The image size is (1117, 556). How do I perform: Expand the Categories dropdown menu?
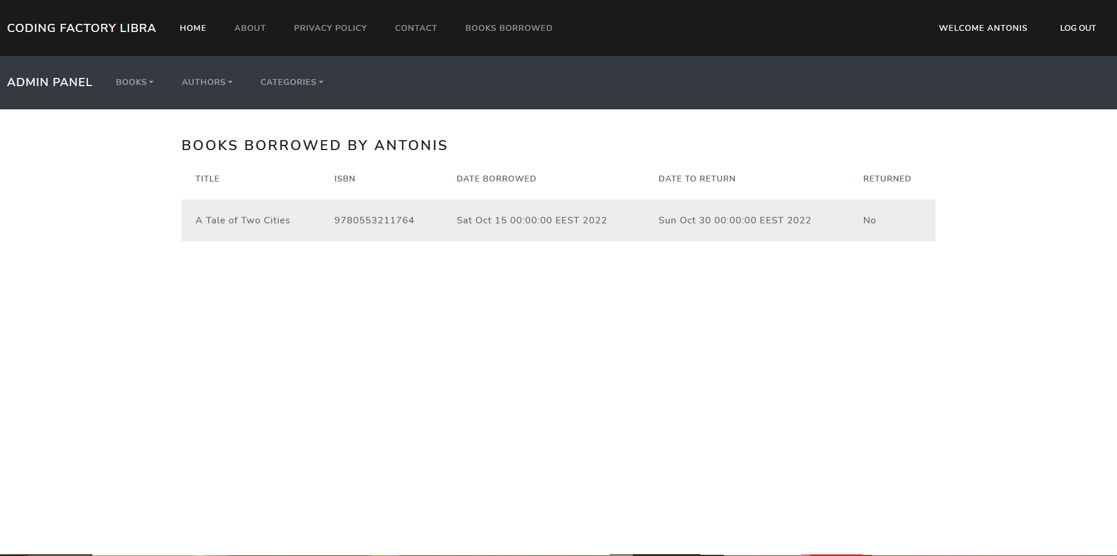(291, 82)
